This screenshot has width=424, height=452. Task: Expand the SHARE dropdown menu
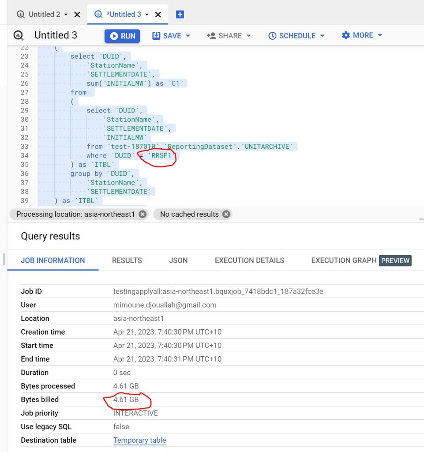(229, 36)
